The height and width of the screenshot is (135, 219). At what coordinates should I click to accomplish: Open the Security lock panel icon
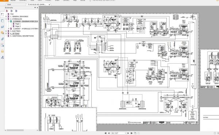(2, 51)
